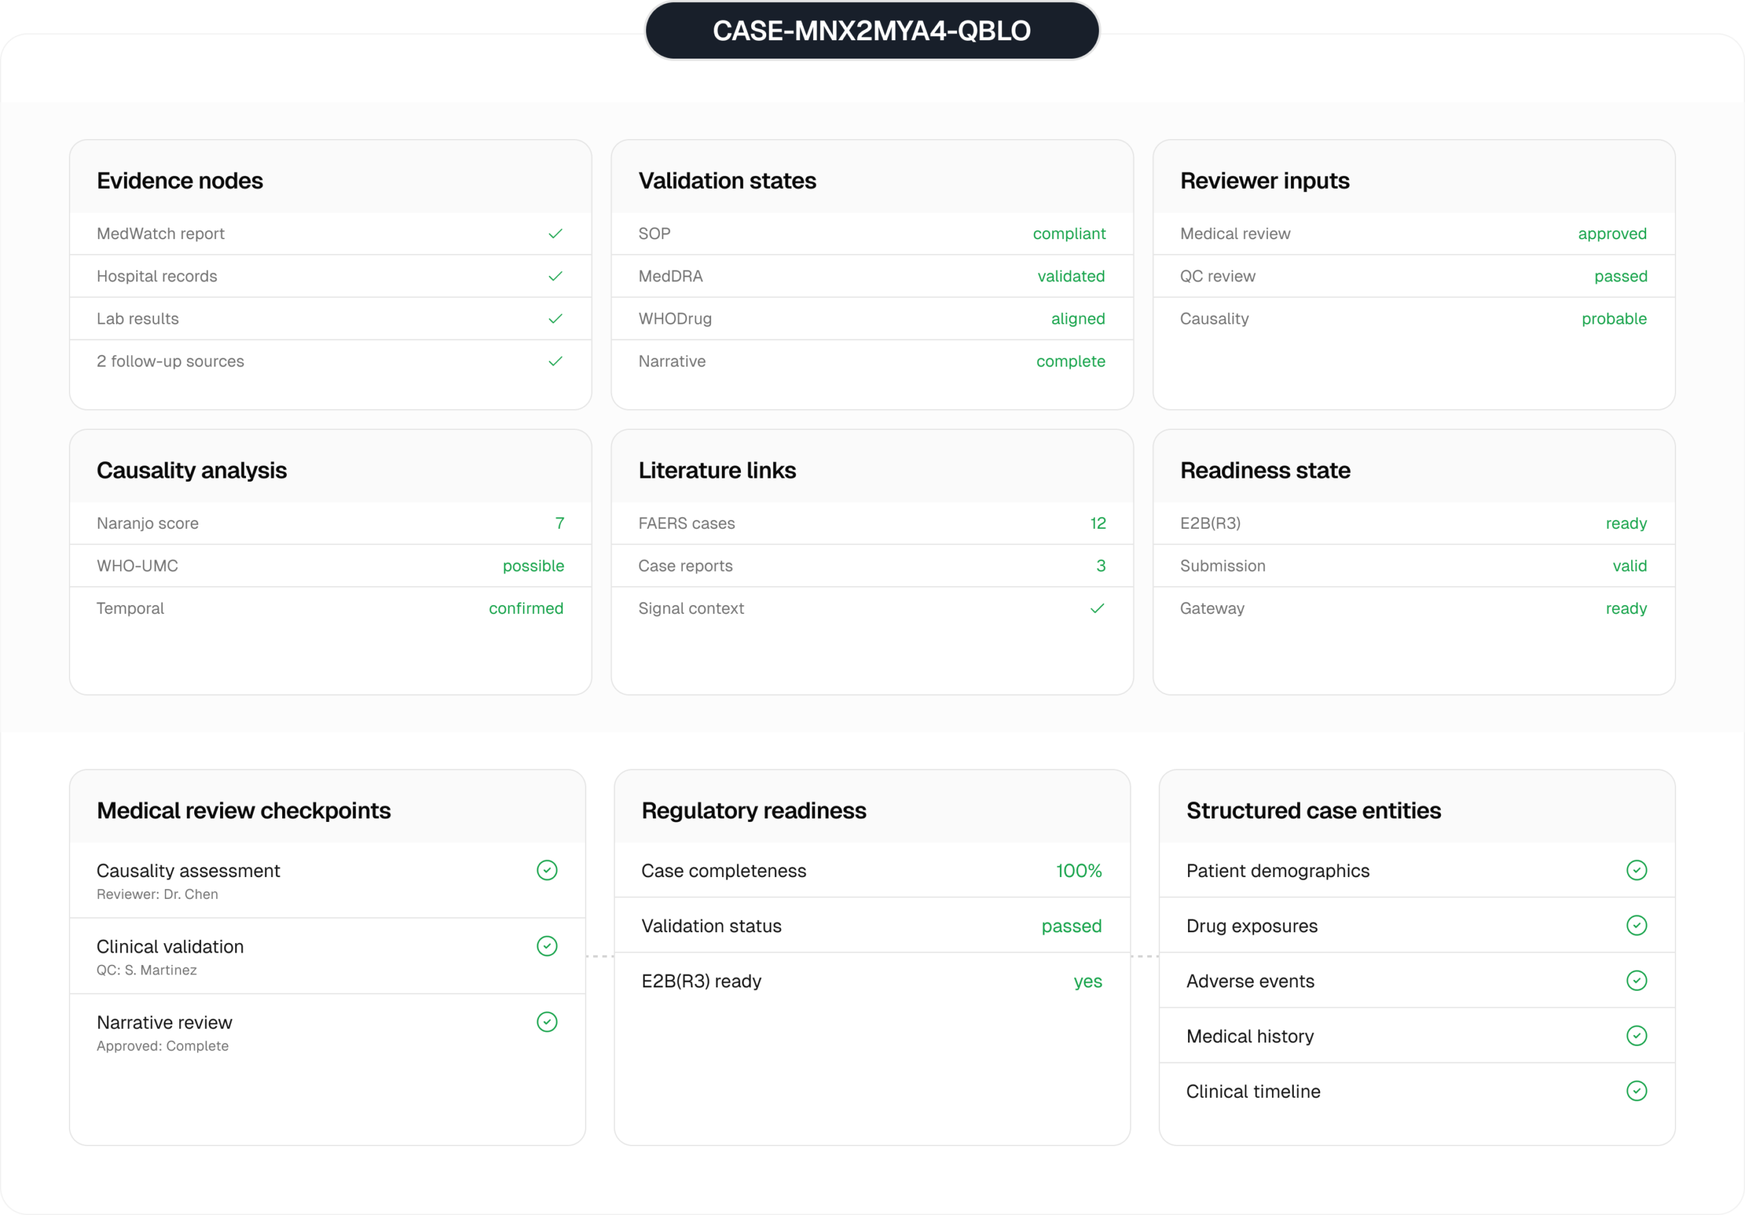The image size is (1745, 1215).
Task: Click the Hospital records checkmark icon
Action: [556, 276]
